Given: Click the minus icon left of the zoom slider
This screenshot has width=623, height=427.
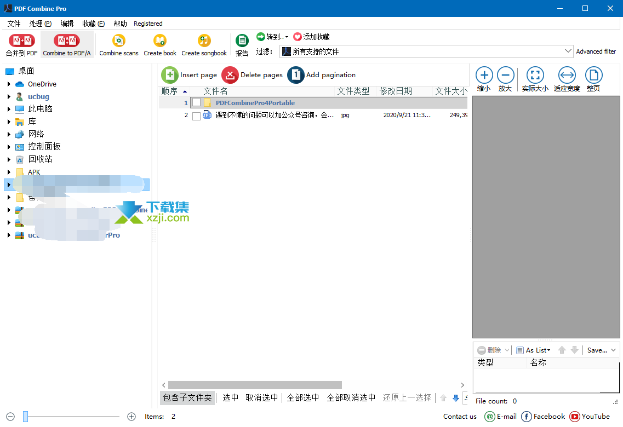Looking at the screenshot, I should pyautogui.click(x=11, y=417).
